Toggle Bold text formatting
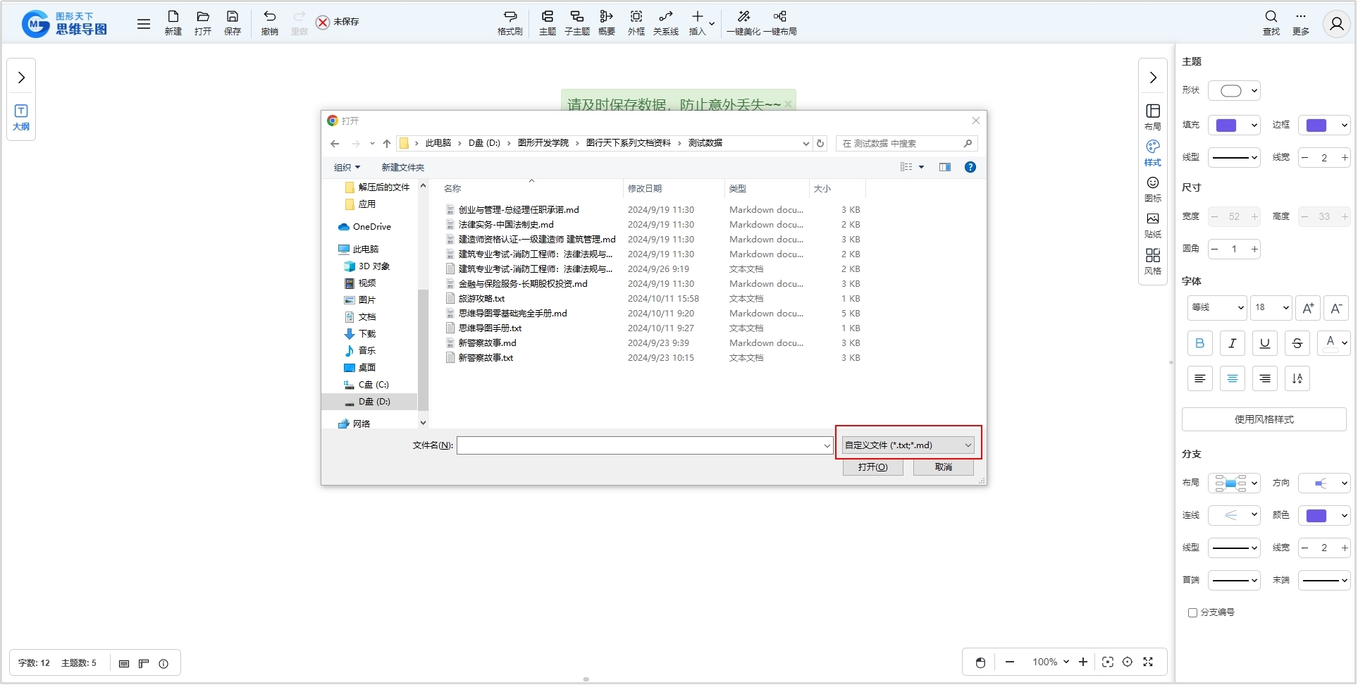Image resolution: width=1358 pixels, height=685 pixels. pos(1199,343)
